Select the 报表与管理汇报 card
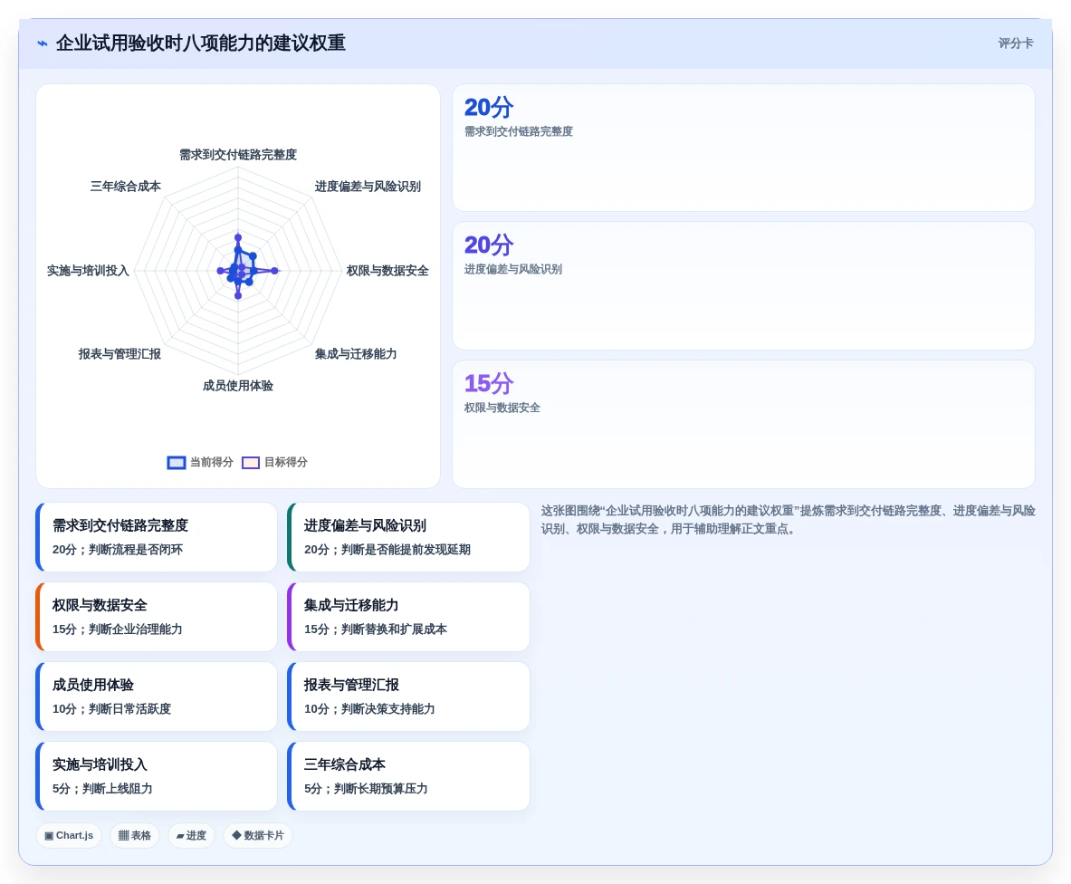The width and height of the screenshot is (1071, 884). 408,697
